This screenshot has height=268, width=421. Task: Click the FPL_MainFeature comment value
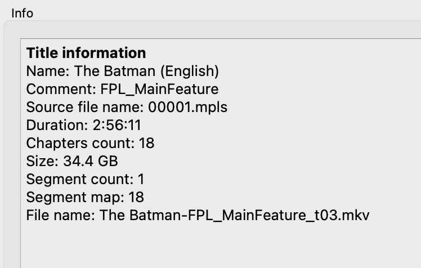(159, 89)
